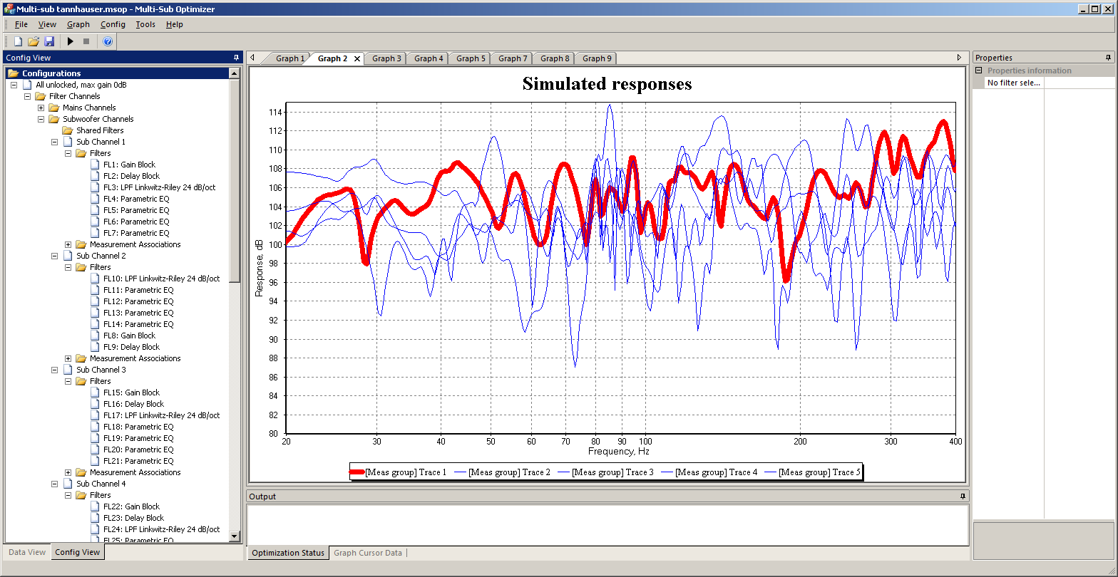Select FL3: LPF Linkwitz-Riley 24 dB/oct filter
The width and height of the screenshot is (1118, 577).
159,187
